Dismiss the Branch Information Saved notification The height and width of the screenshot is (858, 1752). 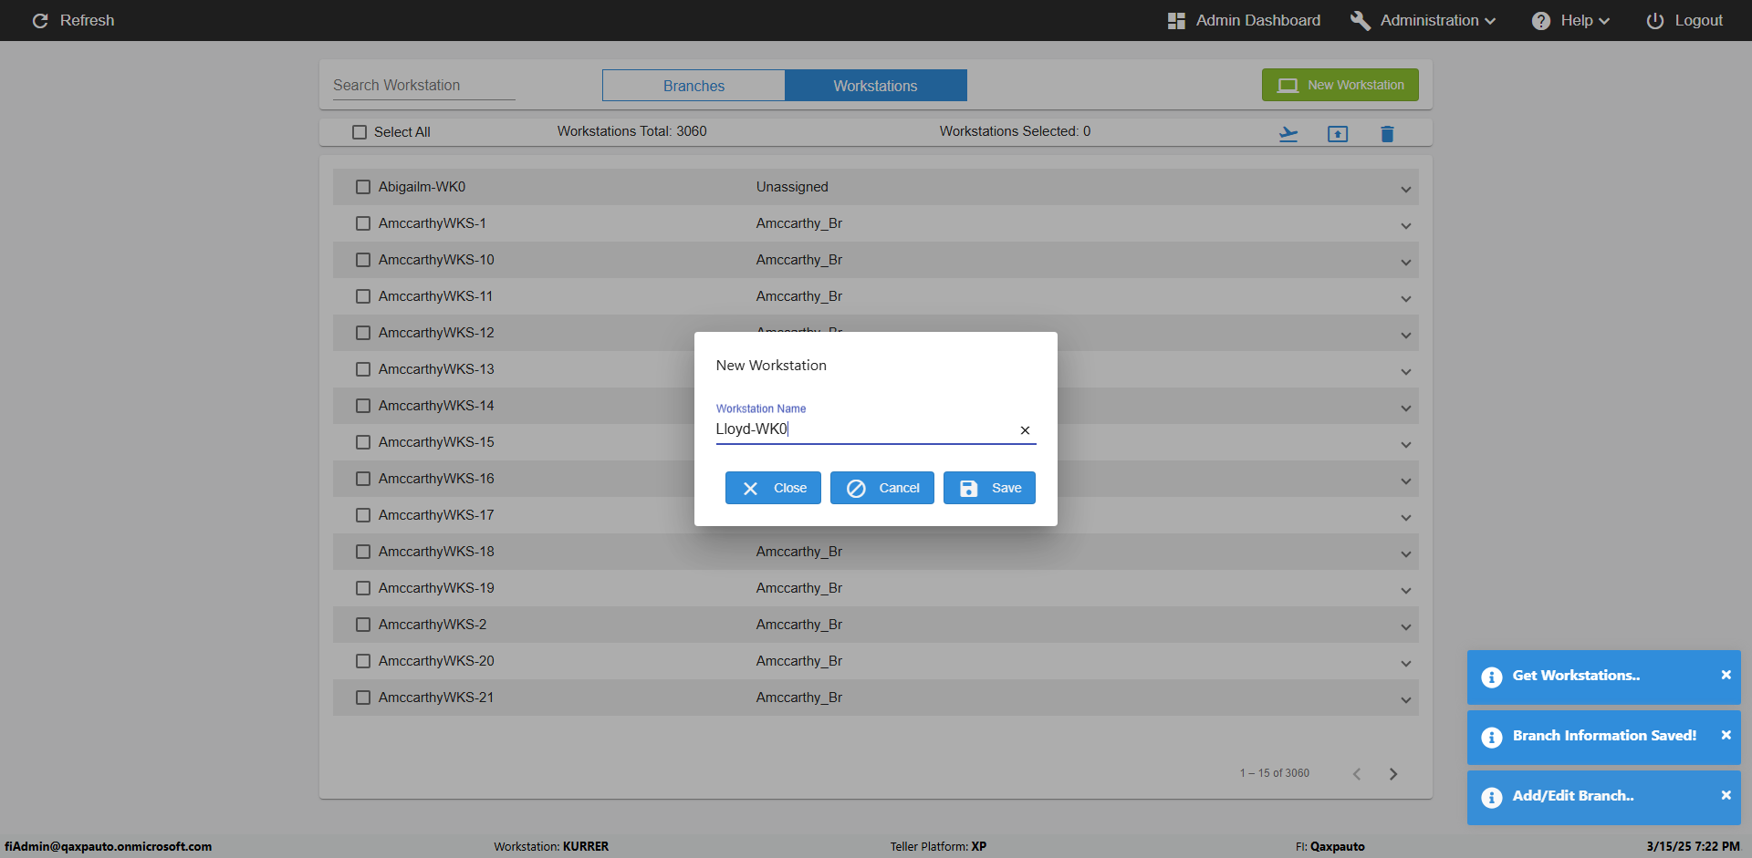pos(1726,735)
